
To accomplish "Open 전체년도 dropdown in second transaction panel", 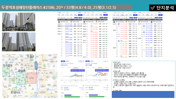I will (105, 13).
